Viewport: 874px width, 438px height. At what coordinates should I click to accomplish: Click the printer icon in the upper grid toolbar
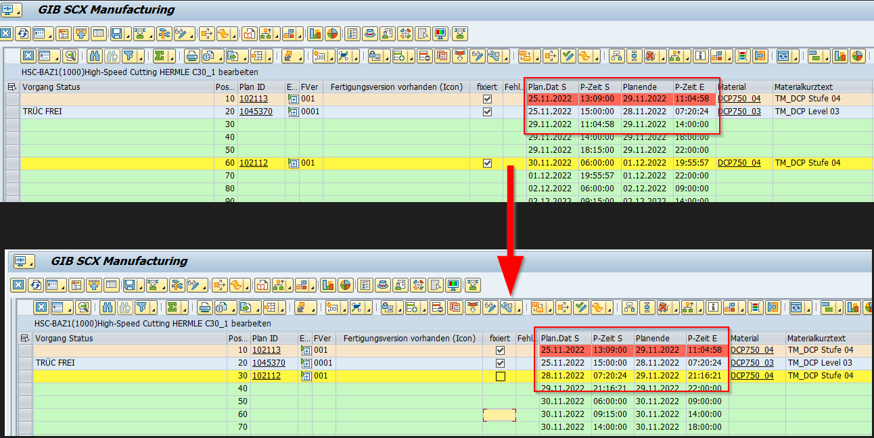click(x=191, y=56)
